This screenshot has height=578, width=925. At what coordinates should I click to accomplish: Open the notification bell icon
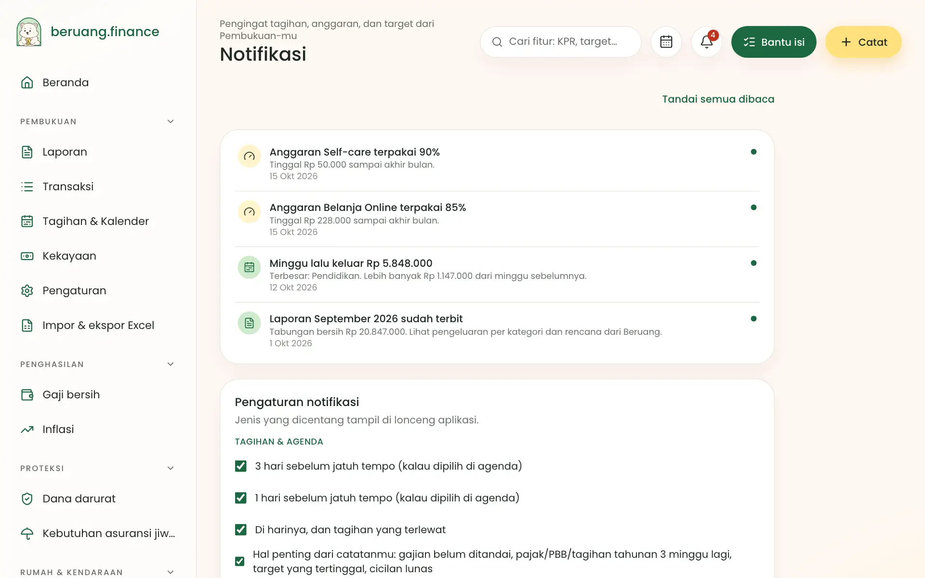tap(707, 42)
